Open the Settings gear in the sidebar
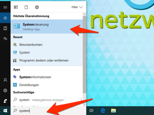The image size is (154, 115). coord(5,90)
